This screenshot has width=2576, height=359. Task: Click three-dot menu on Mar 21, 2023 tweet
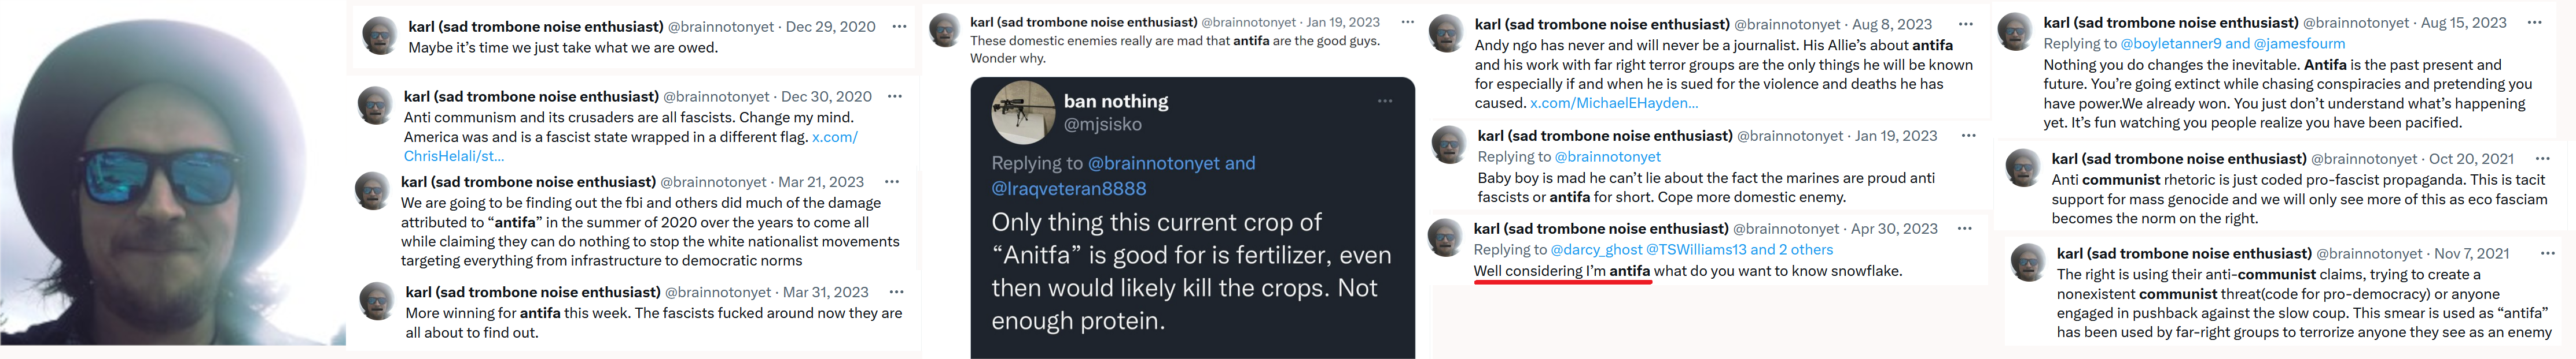pos(892,182)
